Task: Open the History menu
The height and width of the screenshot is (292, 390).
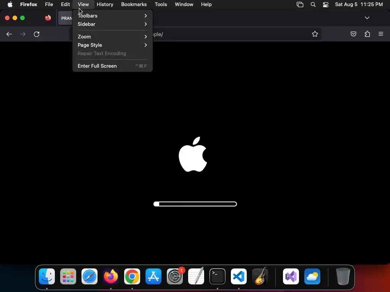Action: pos(105,5)
